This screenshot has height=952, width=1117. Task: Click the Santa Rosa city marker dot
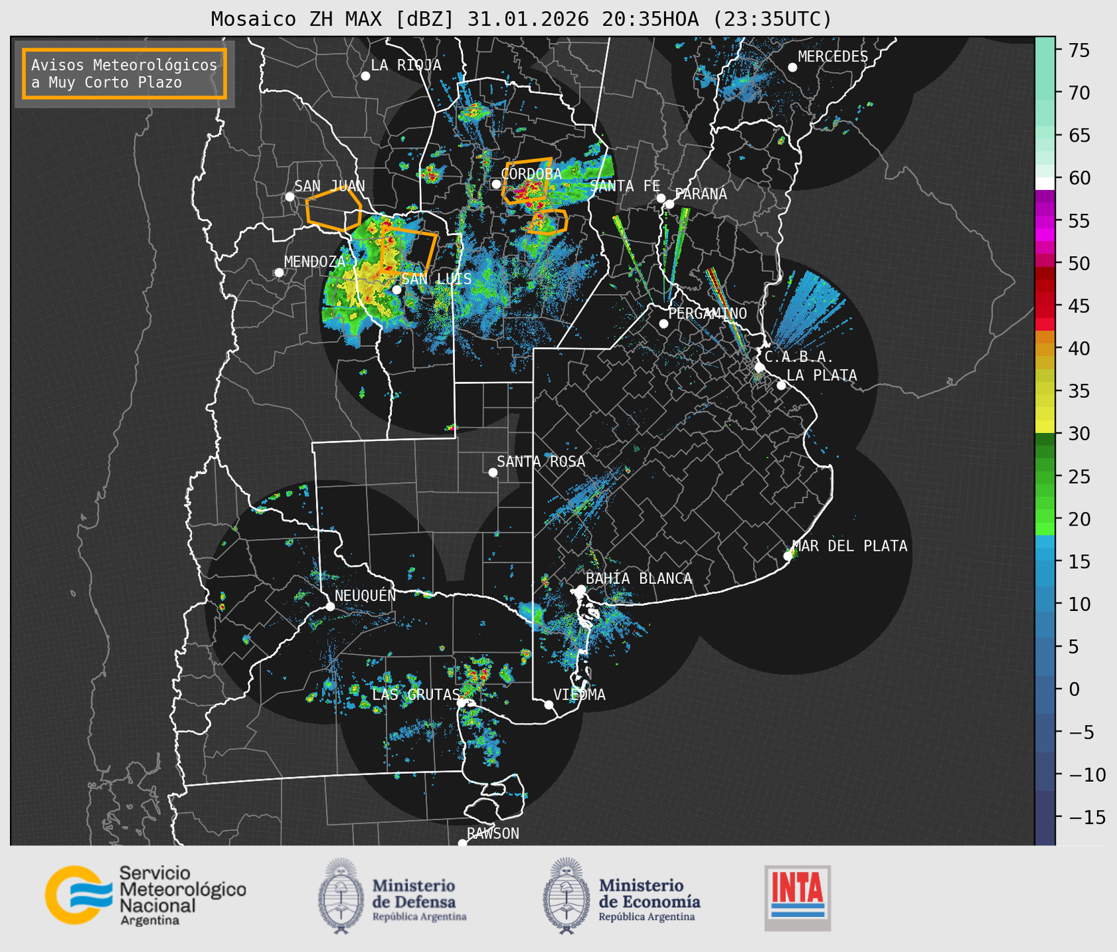coord(493,472)
